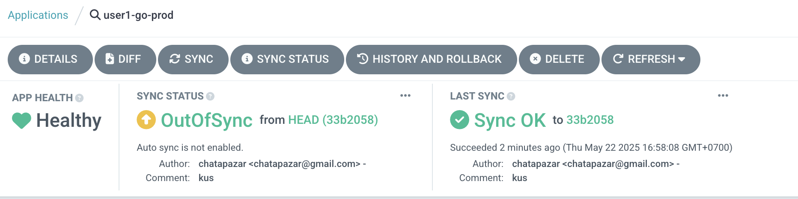Open the three-dots menu in Last Sync panel
This screenshot has width=798, height=199.
point(723,96)
